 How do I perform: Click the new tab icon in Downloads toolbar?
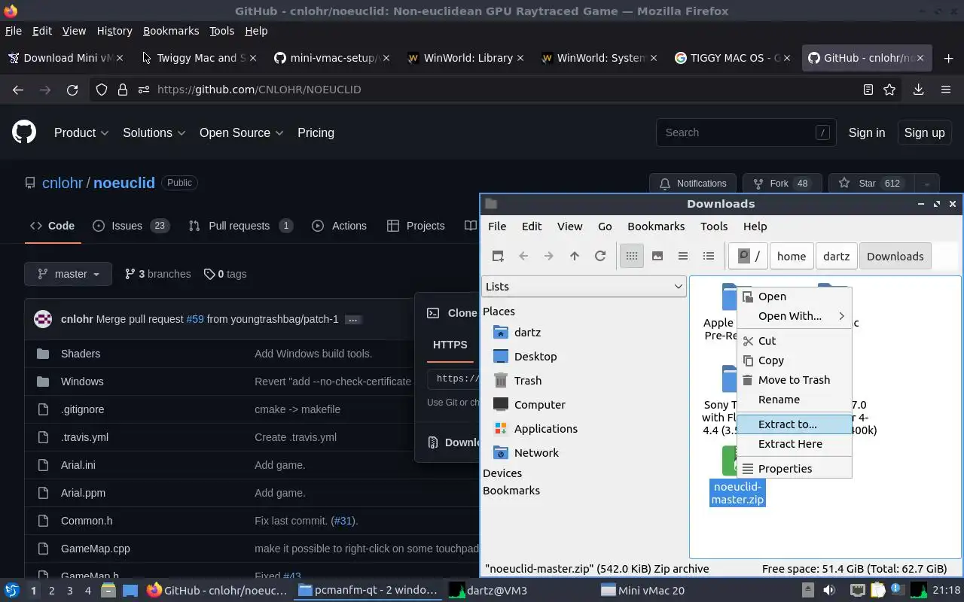(x=498, y=256)
